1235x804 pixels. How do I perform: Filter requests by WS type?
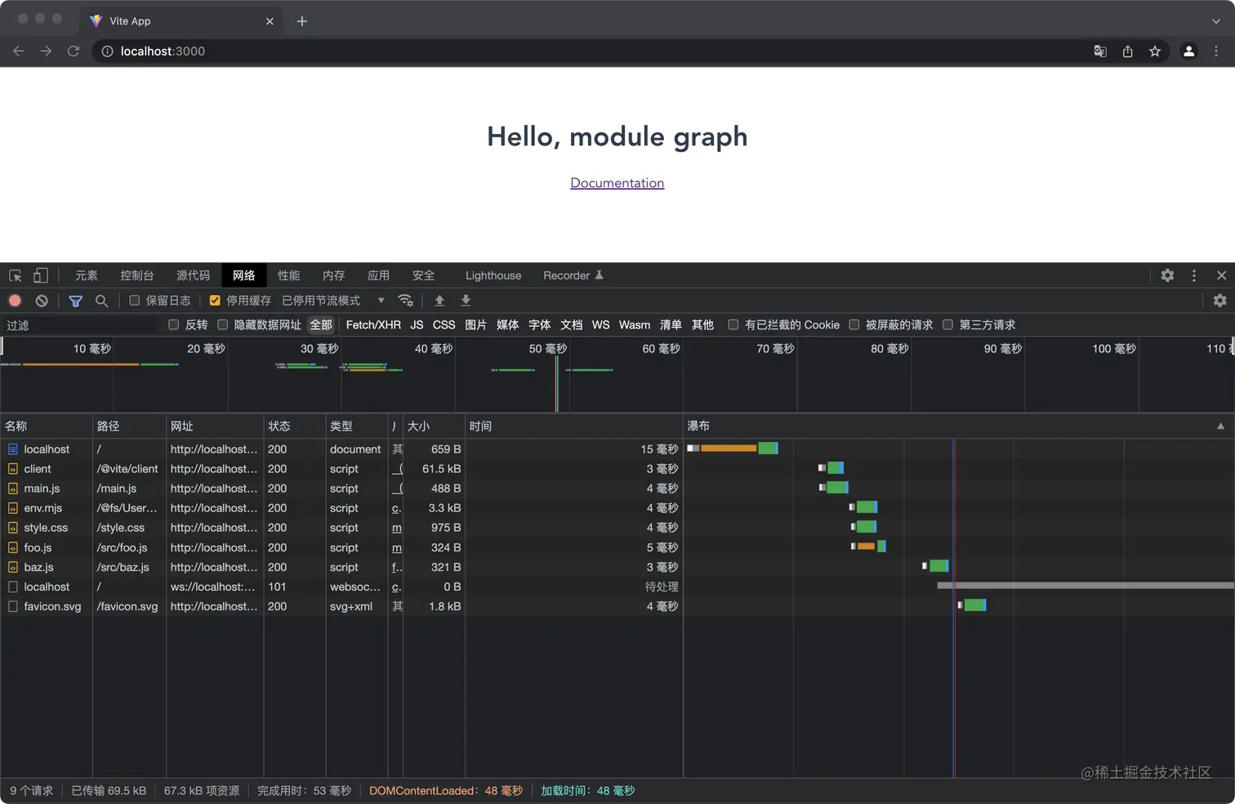(x=600, y=324)
